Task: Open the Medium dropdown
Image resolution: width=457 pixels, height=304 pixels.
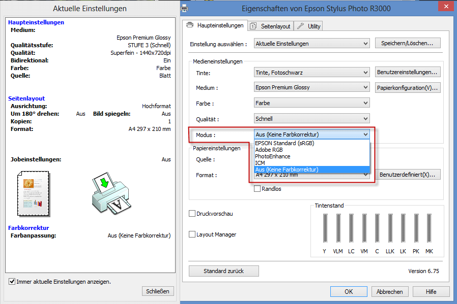Action: pyautogui.click(x=311, y=87)
